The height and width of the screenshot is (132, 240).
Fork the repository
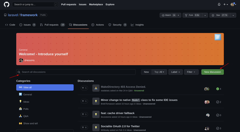192,15
